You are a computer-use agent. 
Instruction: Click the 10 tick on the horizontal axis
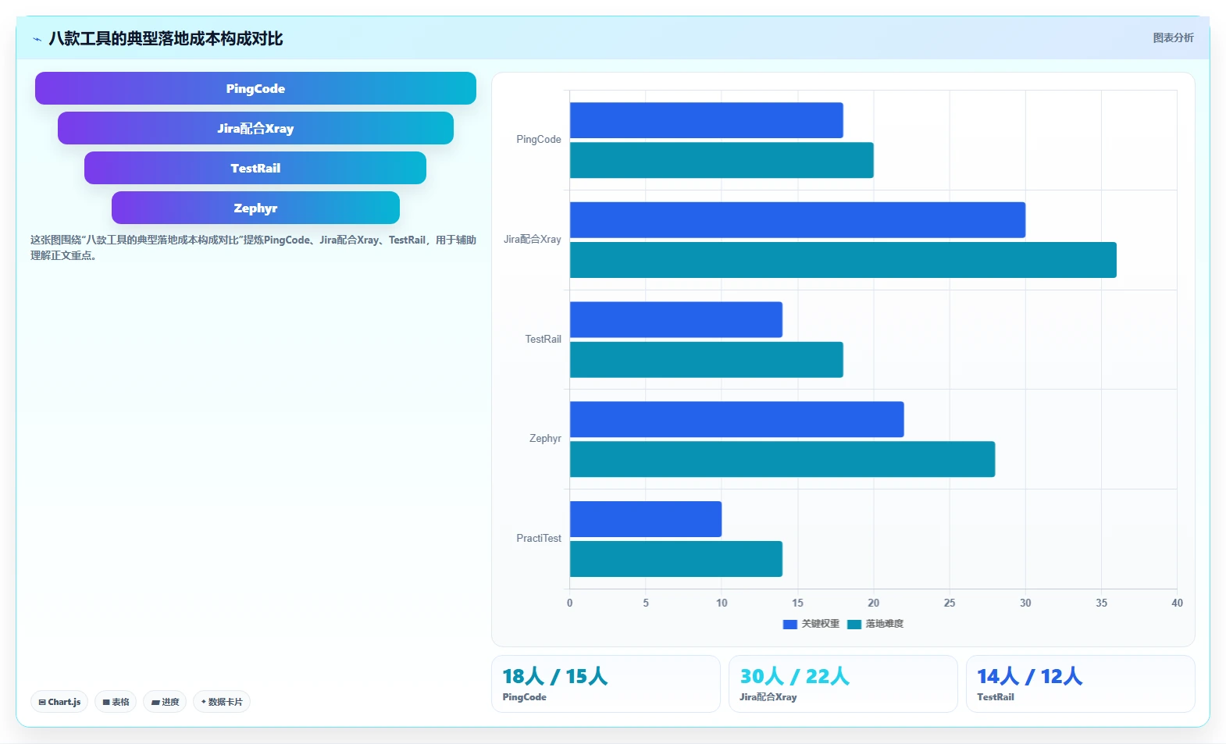722,603
